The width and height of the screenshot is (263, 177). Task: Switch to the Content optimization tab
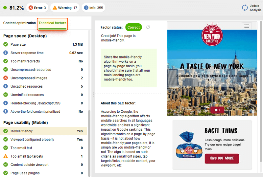tap(19, 23)
